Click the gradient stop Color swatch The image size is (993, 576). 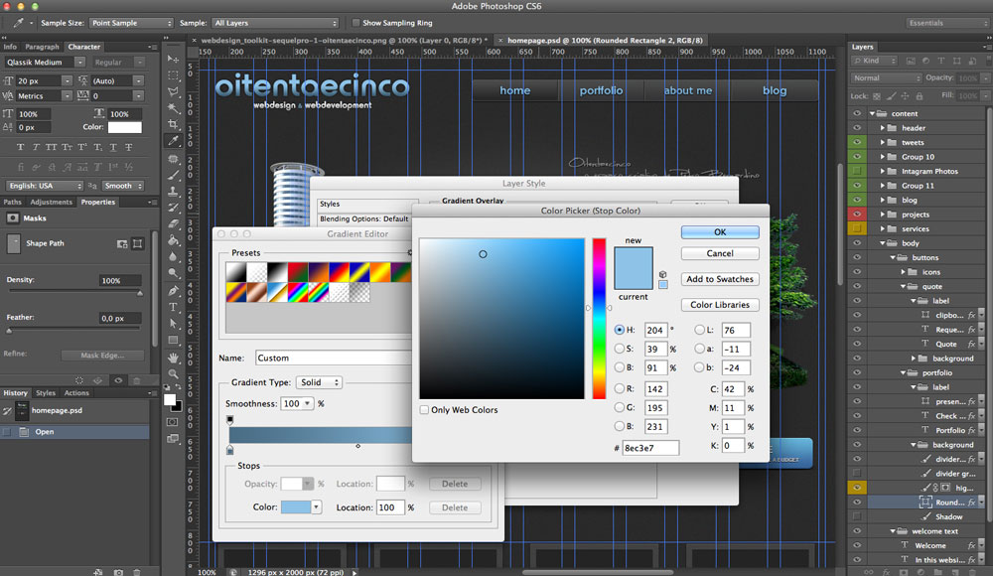tap(296, 506)
